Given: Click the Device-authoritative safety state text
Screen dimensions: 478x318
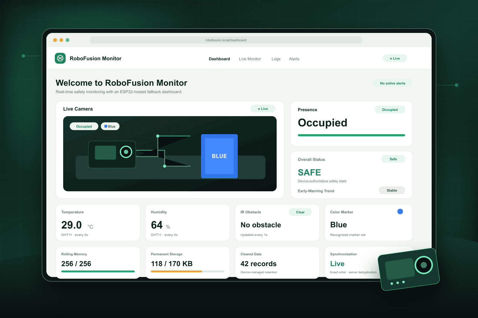Looking at the screenshot, I should 322,181.
